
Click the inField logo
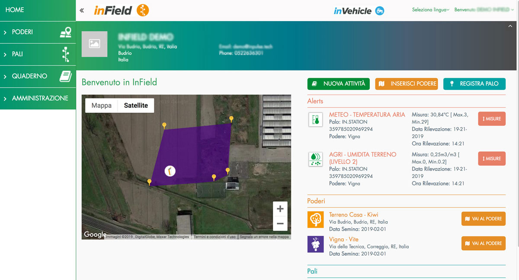tap(121, 10)
